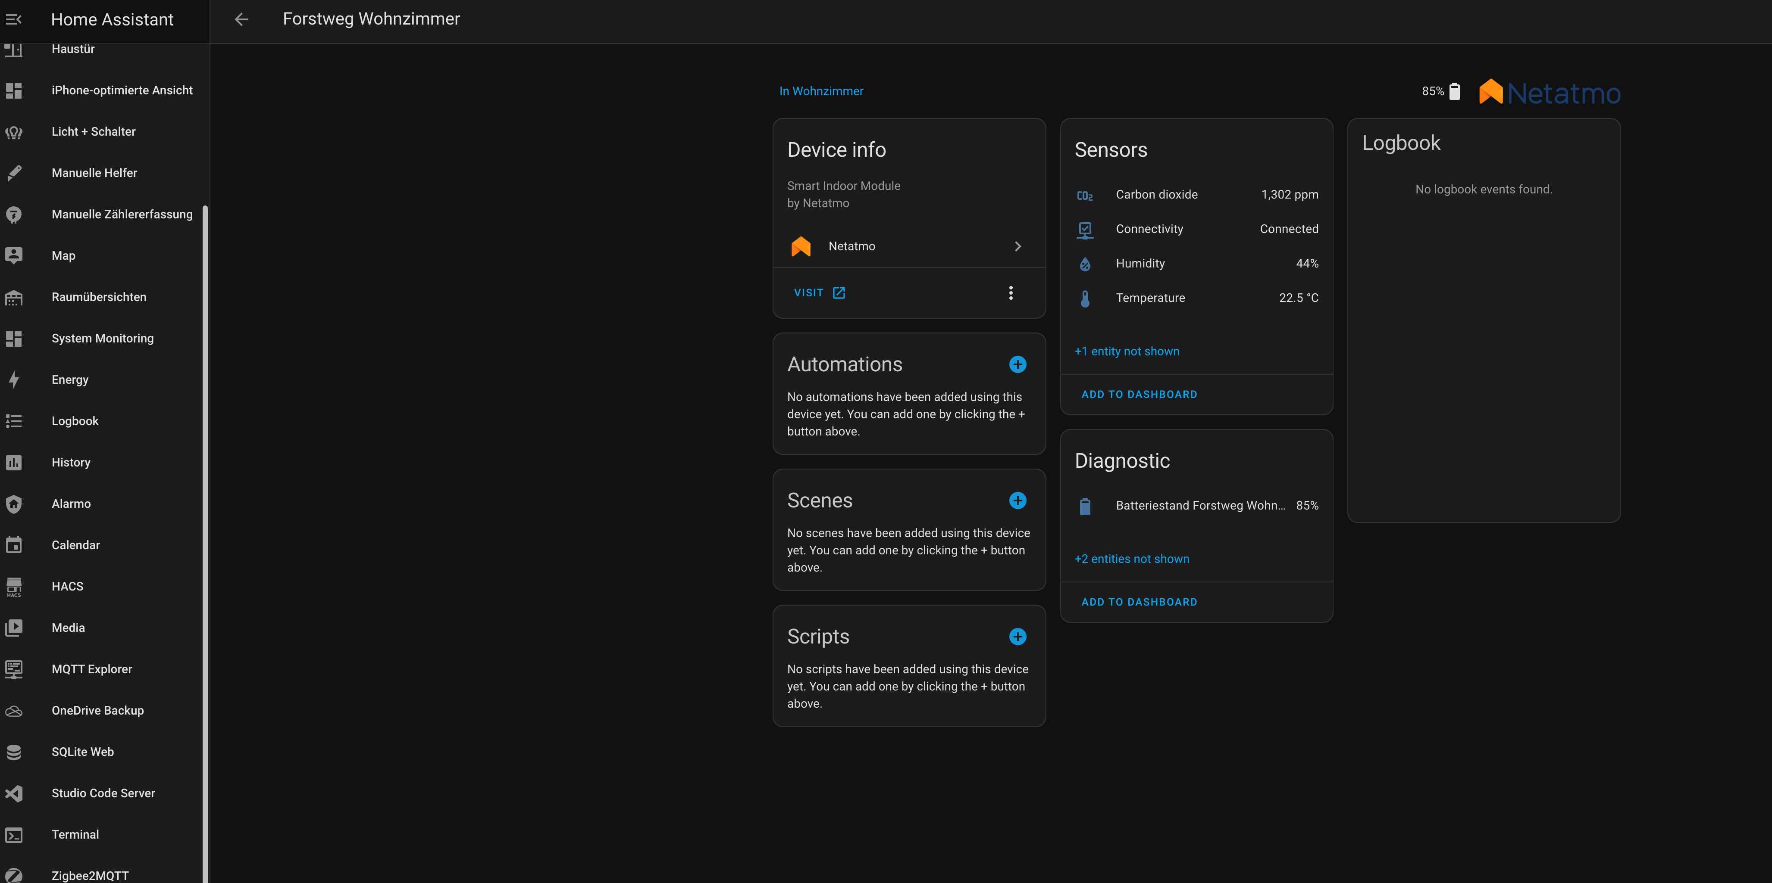
Task: Open Device info three-dot overflow menu
Action: [1011, 293]
